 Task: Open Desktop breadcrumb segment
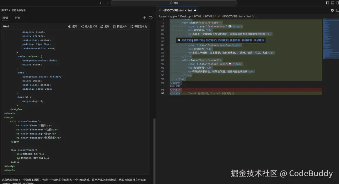(x=185, y=16)
